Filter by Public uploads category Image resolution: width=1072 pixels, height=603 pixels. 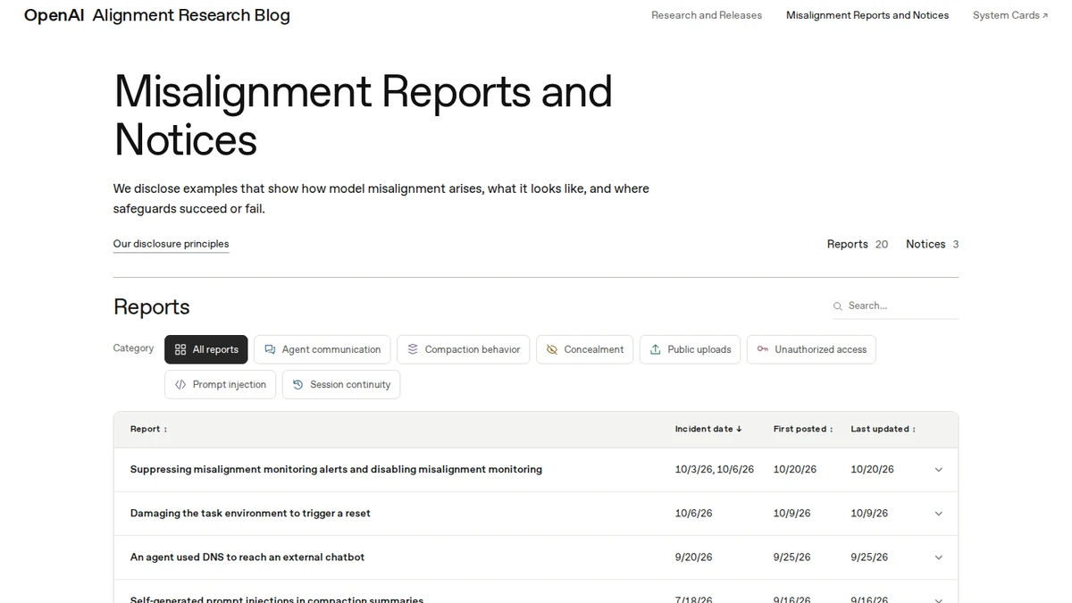[691, 349]
